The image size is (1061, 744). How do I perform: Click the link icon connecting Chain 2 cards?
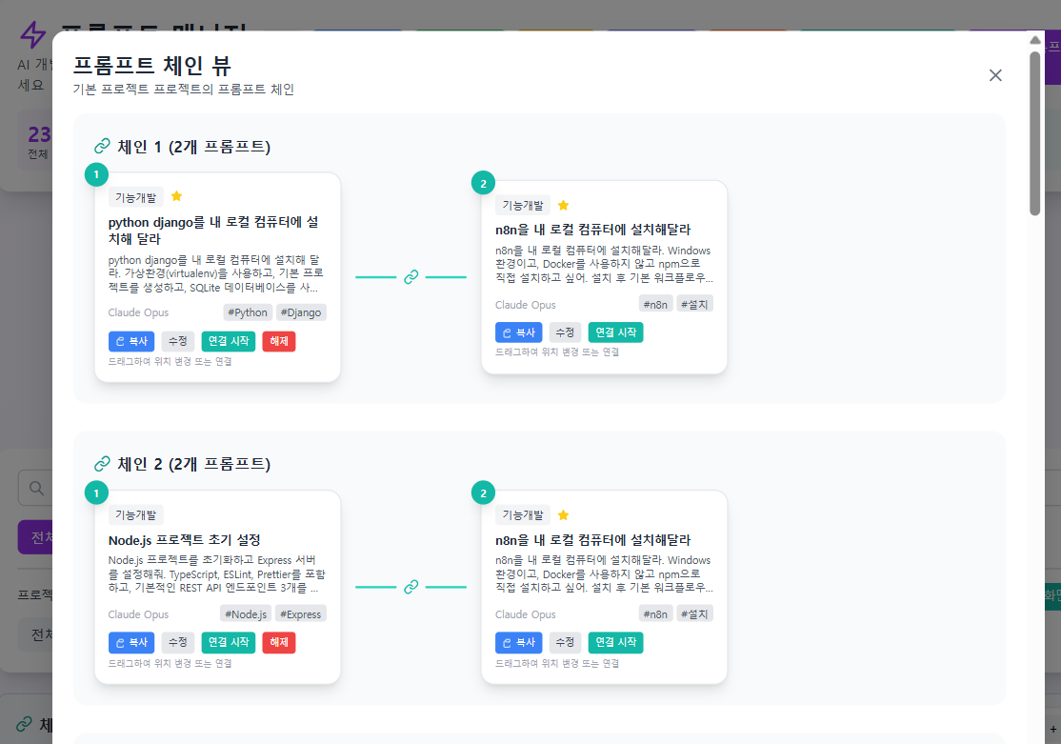[x=411, y=587]
